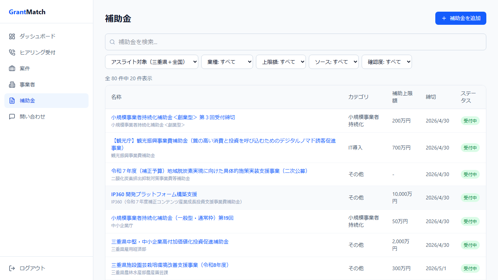Click the ログアウト exit icon
The image size is (498, 280).
[12, 268]
